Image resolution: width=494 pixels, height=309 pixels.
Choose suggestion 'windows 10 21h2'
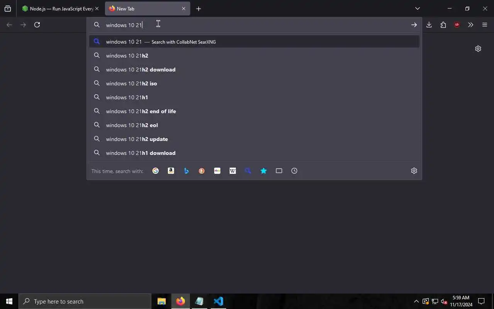[x=254, y=56]
